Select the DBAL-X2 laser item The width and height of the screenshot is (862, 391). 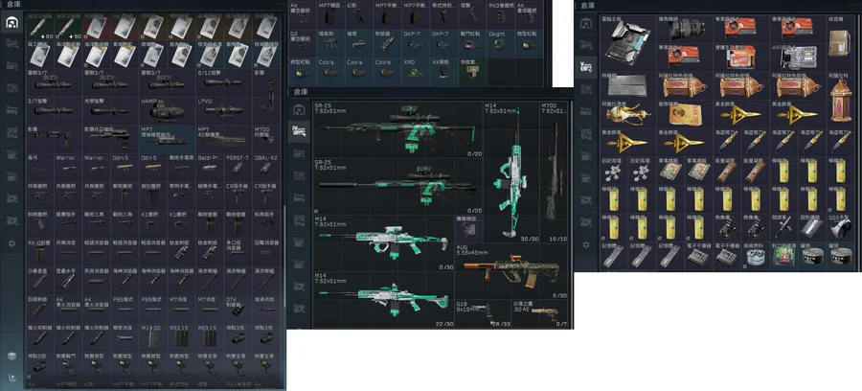coord(266,167)
